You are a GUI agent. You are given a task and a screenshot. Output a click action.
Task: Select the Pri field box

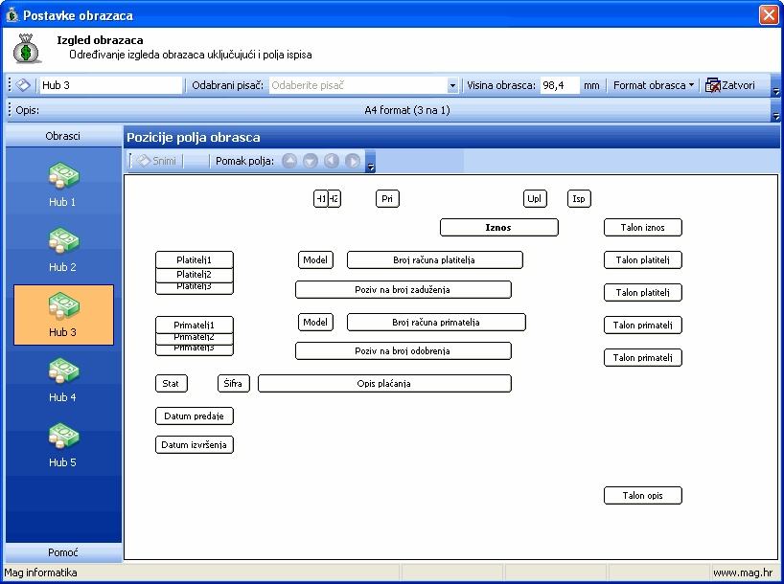point(387,199)
